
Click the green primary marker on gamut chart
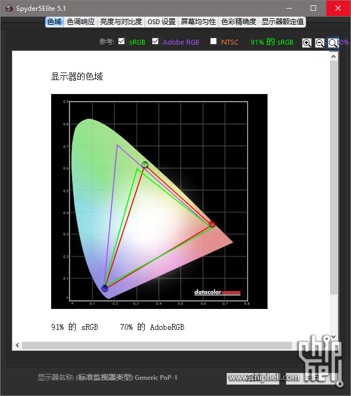point(145,164)
